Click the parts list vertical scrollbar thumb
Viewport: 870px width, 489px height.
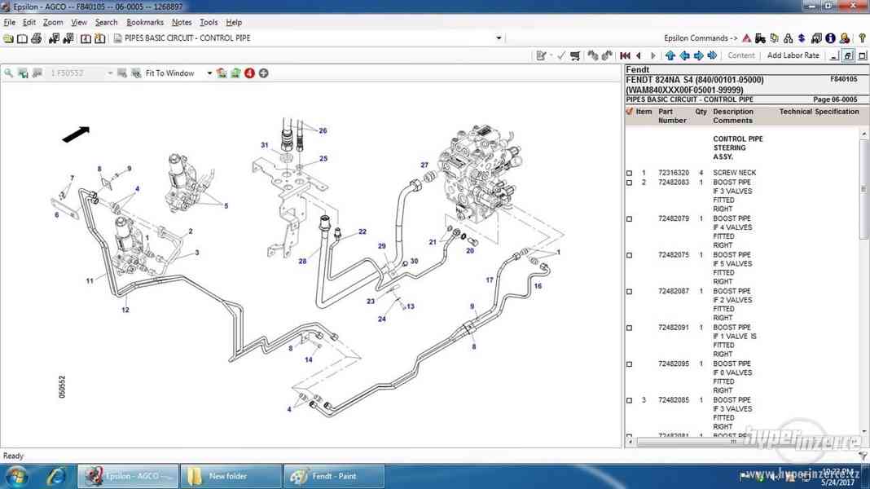coord(863,189)
